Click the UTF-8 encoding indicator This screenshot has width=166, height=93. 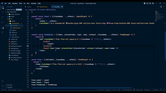(114, 90)
